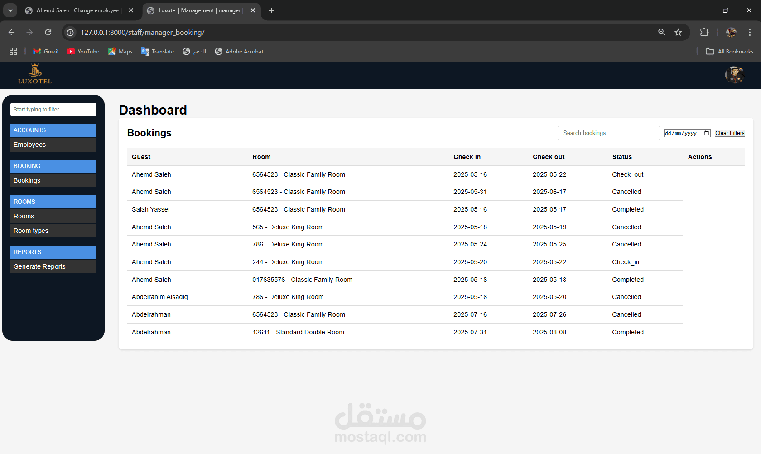Open the Gmail bookmark
Viewport: 761px width, 454px height.
click(x=46, y=52)
